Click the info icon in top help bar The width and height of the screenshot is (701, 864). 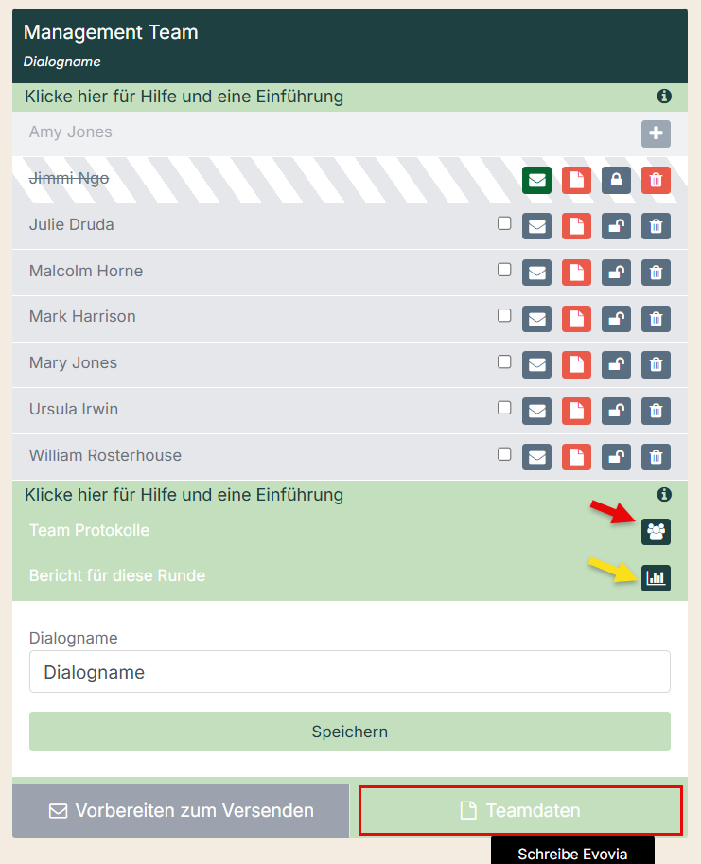664,97
